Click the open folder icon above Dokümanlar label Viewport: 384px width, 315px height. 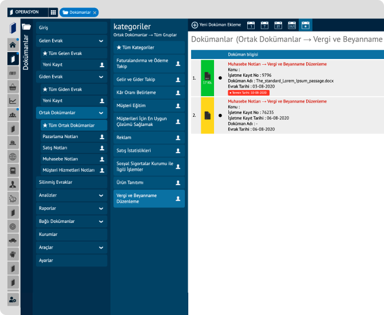26,26
